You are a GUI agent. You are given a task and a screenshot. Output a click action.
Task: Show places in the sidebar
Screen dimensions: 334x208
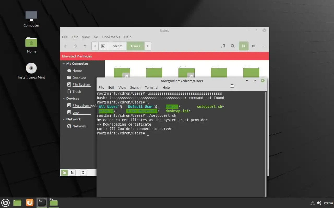click(64, 172)
